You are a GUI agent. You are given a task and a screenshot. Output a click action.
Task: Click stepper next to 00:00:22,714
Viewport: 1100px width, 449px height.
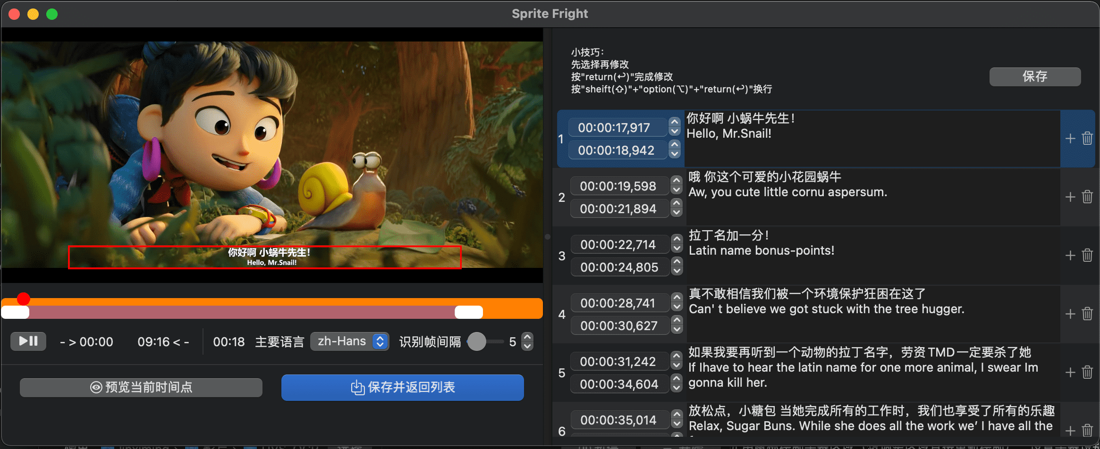coord(677,244)
